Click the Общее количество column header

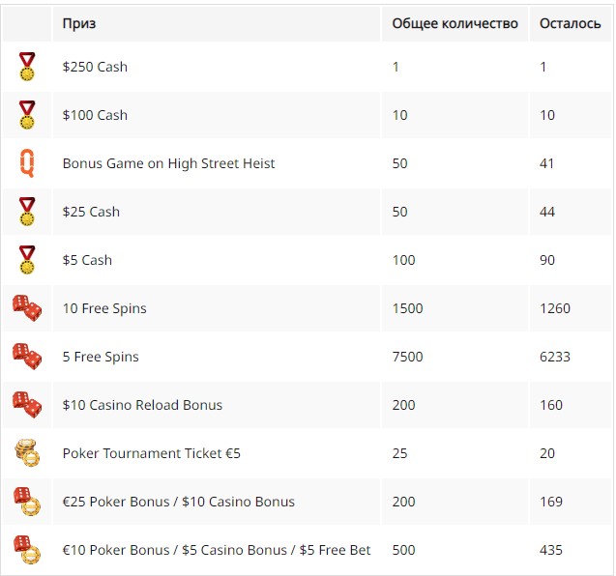pyautogui.click(x=455, y=23)
